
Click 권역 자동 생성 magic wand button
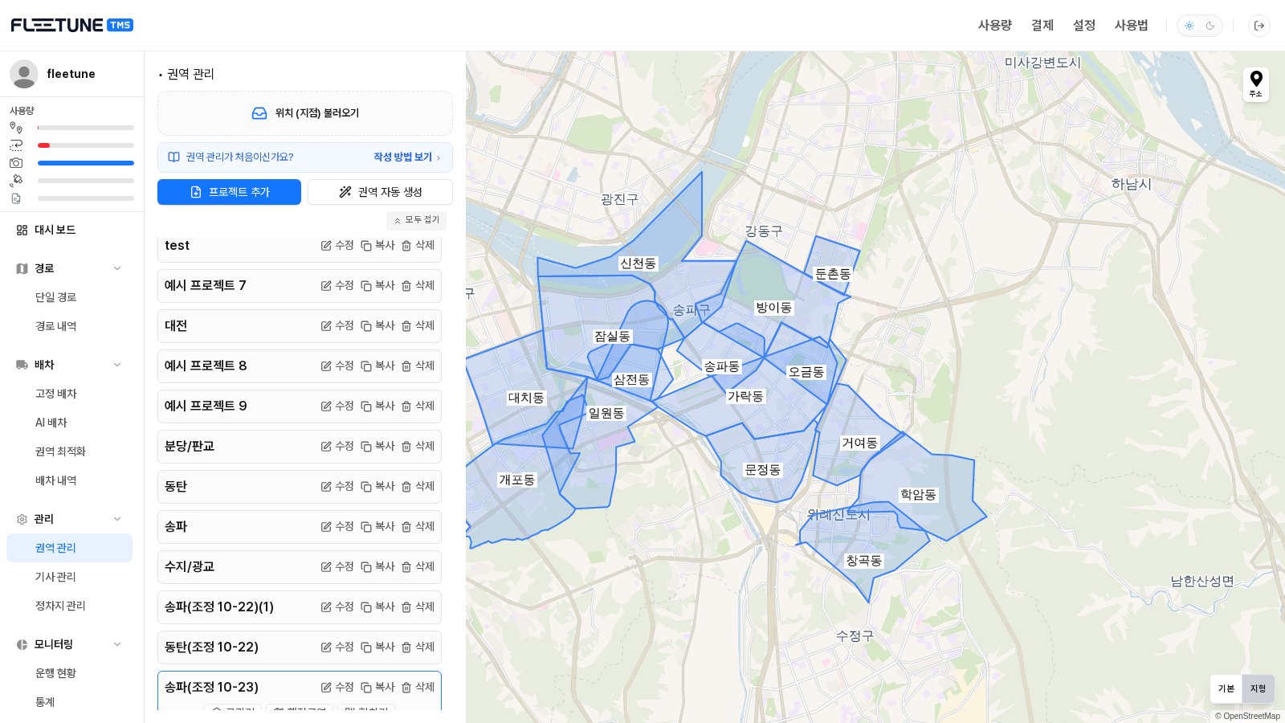click(380, 192)
